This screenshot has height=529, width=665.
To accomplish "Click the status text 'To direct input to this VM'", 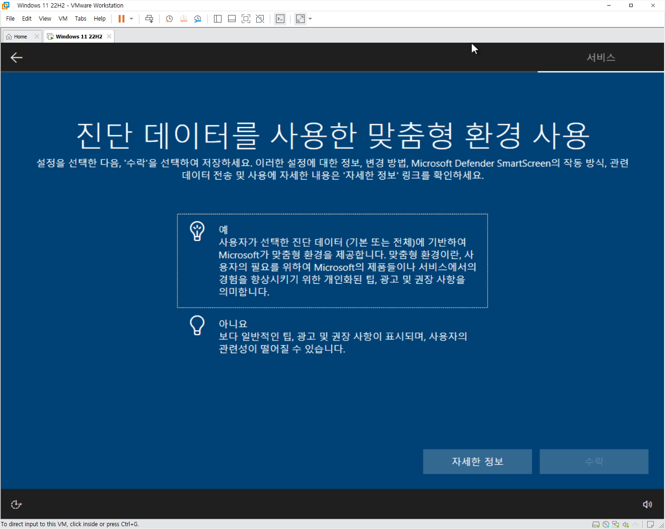I will 70,524.
